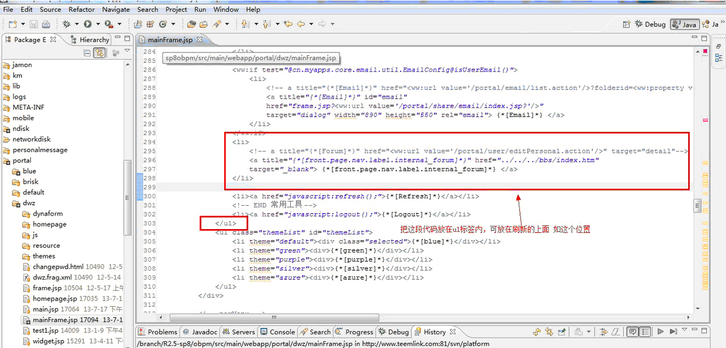Viewport: 726px width, 348px height.
Task: Open dropdown next to Debug bug icon
Action: (77, 24)
